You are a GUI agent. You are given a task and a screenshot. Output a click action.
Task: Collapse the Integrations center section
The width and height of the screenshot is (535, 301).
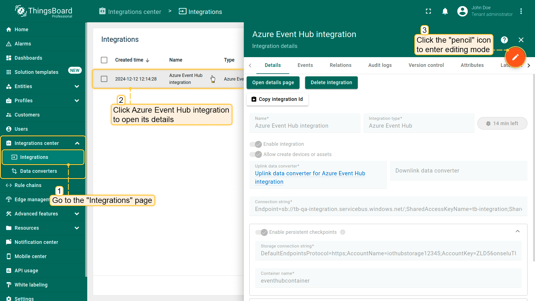(x=77, y=143)
